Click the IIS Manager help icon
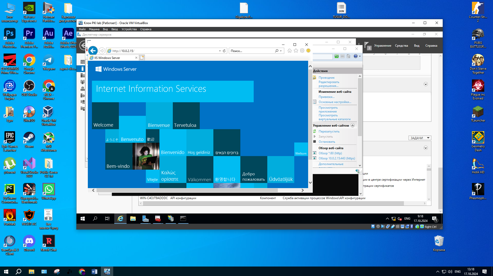493x276 pixels. pos(355,56)
